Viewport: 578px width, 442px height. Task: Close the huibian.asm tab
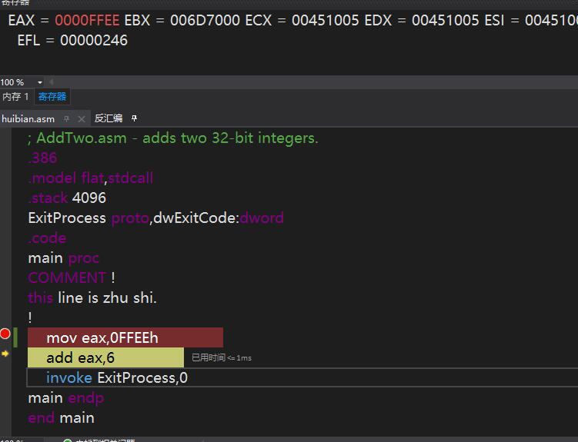click(82, 119)
